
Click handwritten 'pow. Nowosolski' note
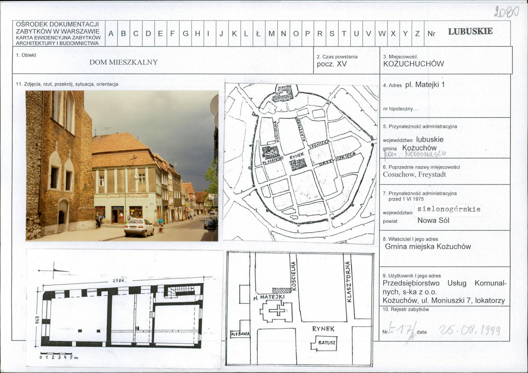click(x=415, y=154)
